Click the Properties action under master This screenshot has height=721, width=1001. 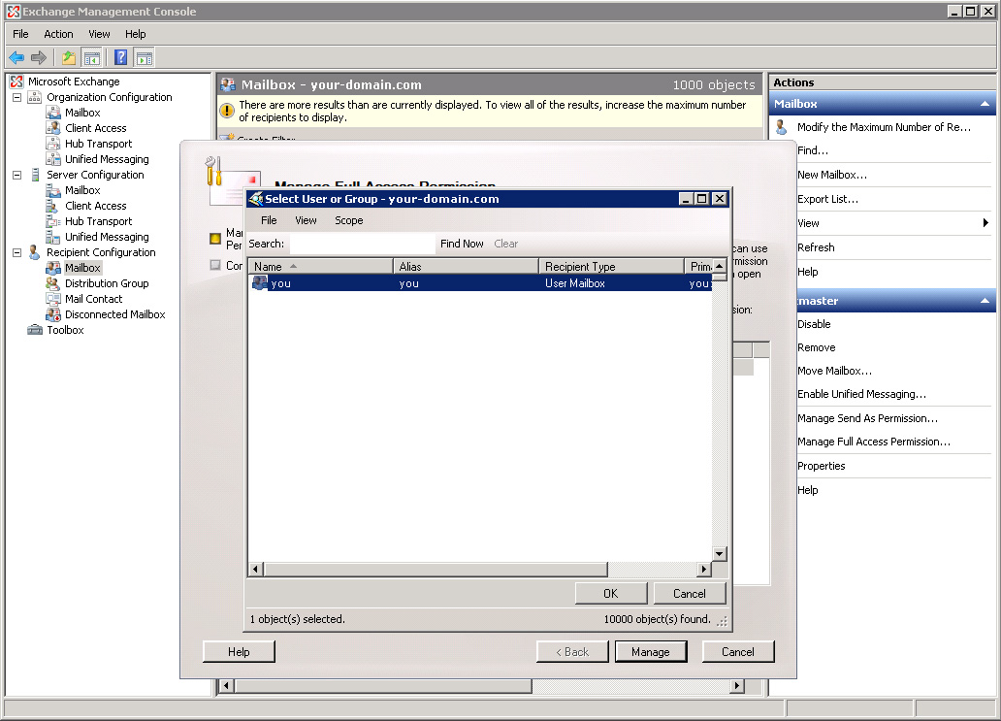(821, 466)
